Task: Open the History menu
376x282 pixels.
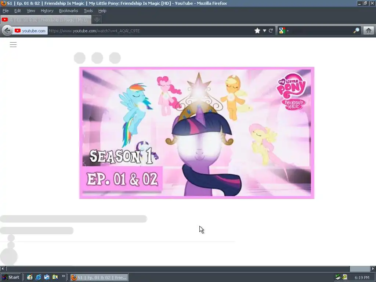Action: tap(47, 11)
